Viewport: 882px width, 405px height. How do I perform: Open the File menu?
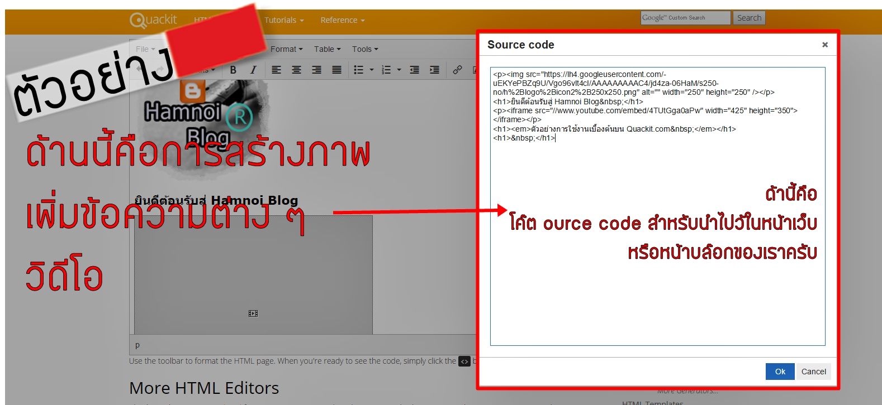[x=145, y=49]
